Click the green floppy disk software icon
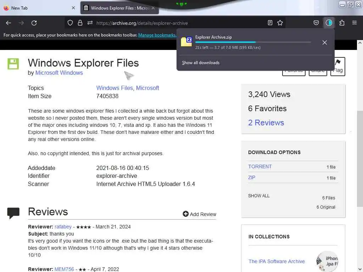363x272 pixels. coord(13,64)
